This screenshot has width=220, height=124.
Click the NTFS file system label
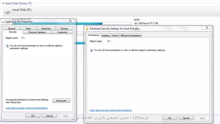click(137, 20)
